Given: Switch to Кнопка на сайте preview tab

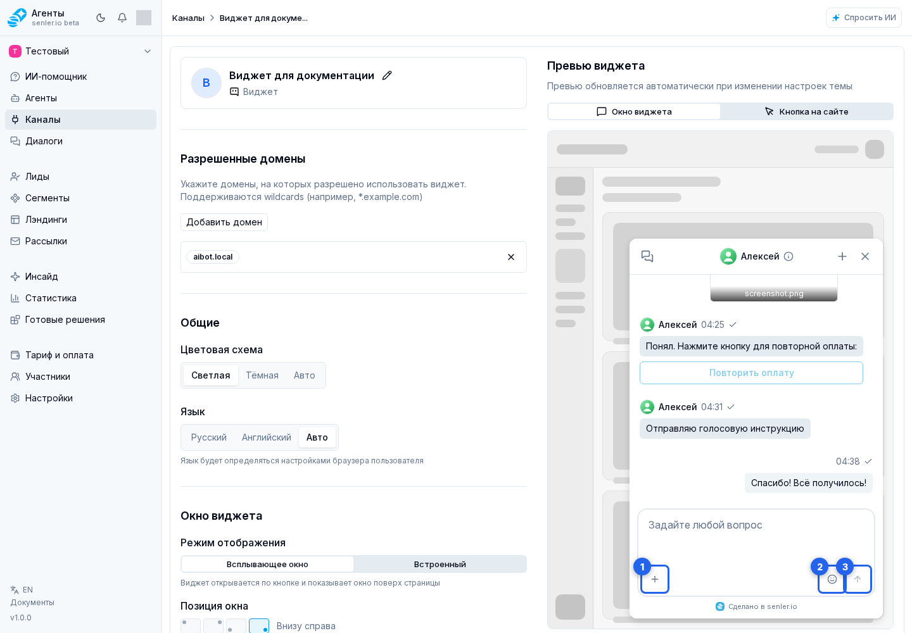Looking at the screenshot, I should tap(807, 111).
